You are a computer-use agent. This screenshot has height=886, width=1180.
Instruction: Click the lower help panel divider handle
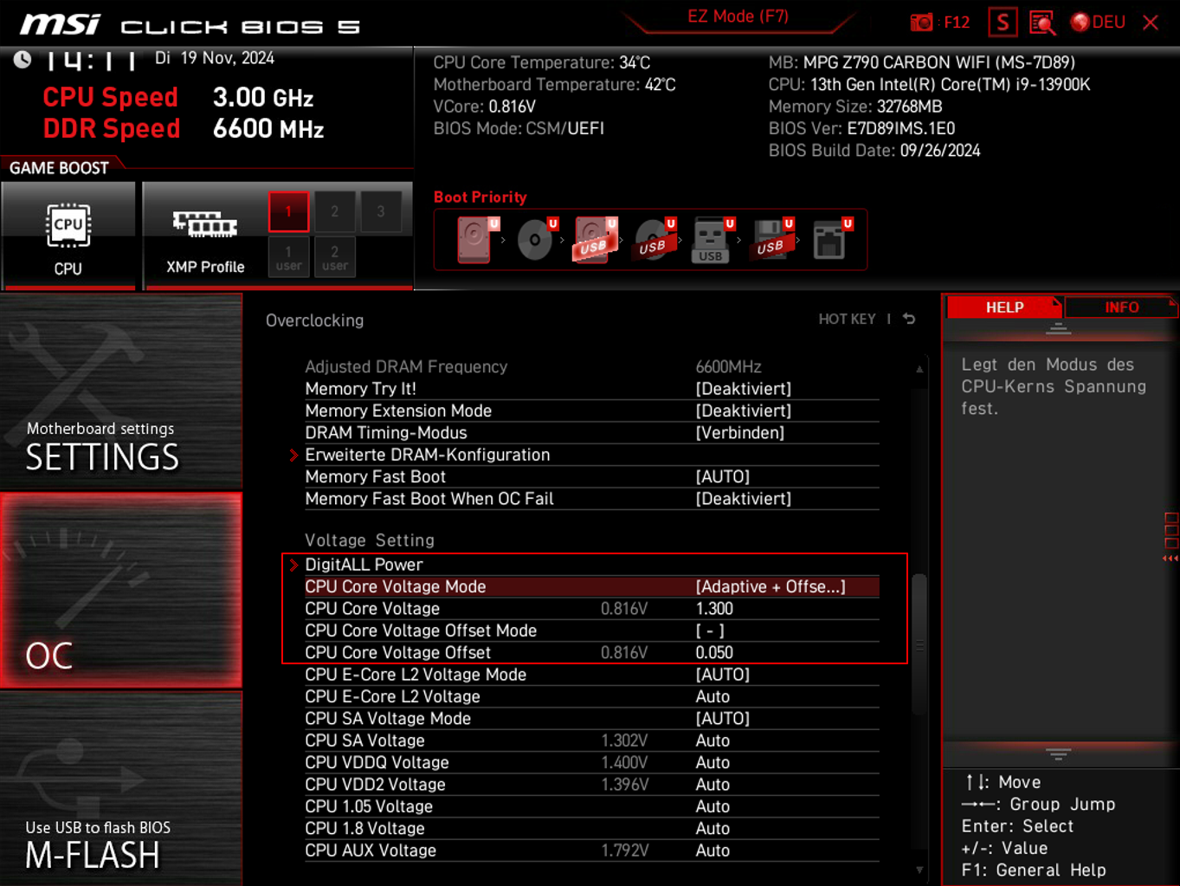pos(1058,754)
